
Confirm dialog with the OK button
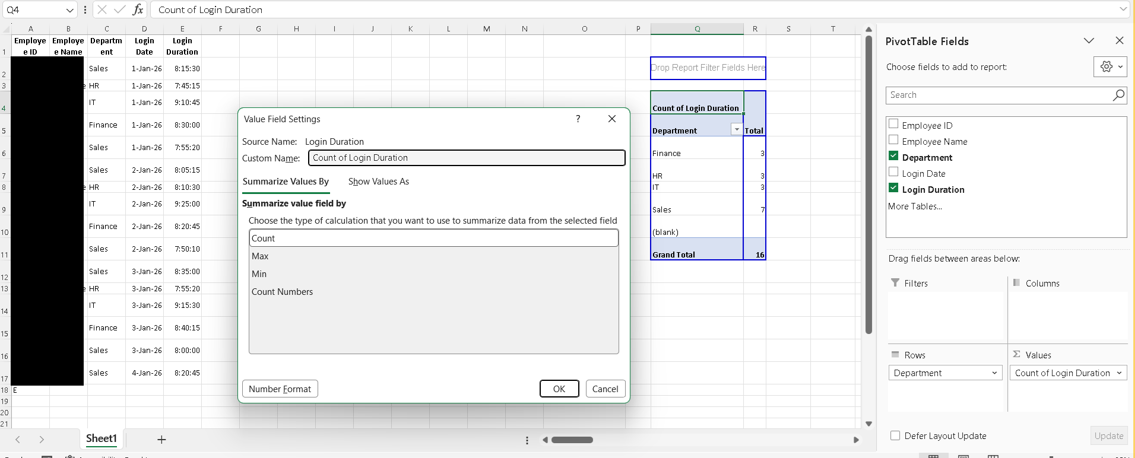559,389
